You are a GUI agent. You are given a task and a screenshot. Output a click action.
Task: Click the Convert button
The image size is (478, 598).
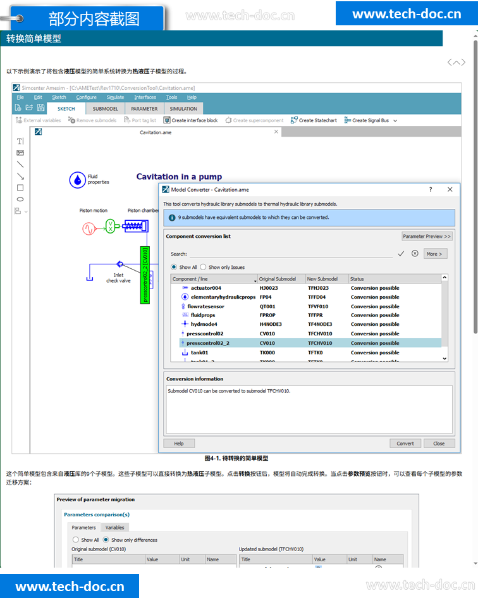coord(405,444)
